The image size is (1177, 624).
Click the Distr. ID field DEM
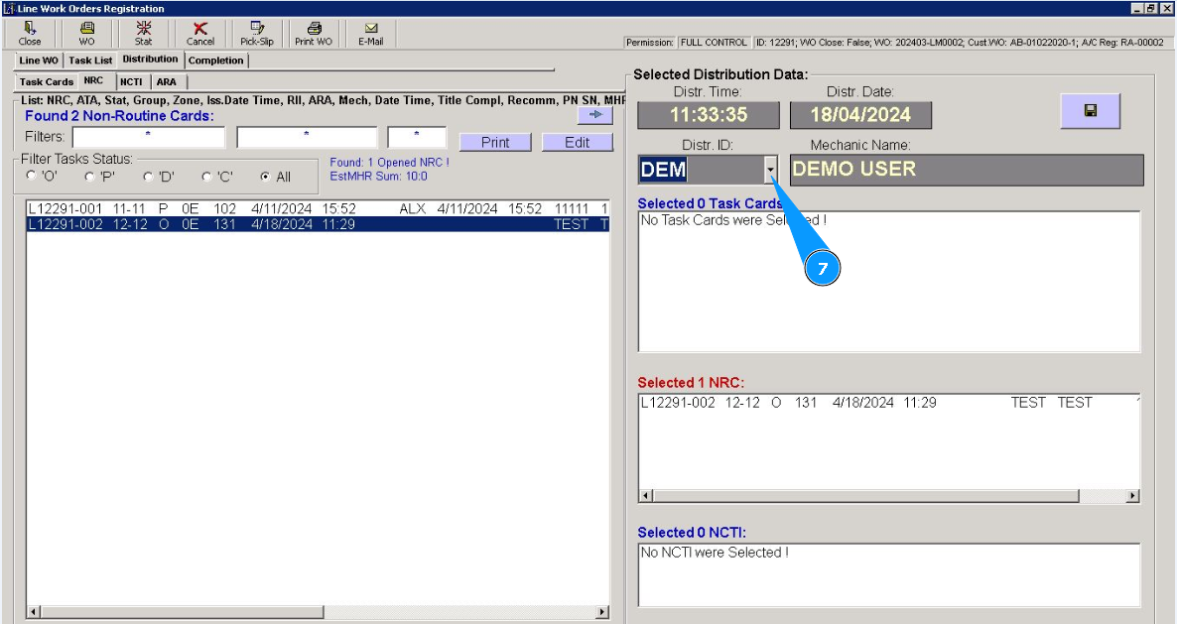point(701,170)
